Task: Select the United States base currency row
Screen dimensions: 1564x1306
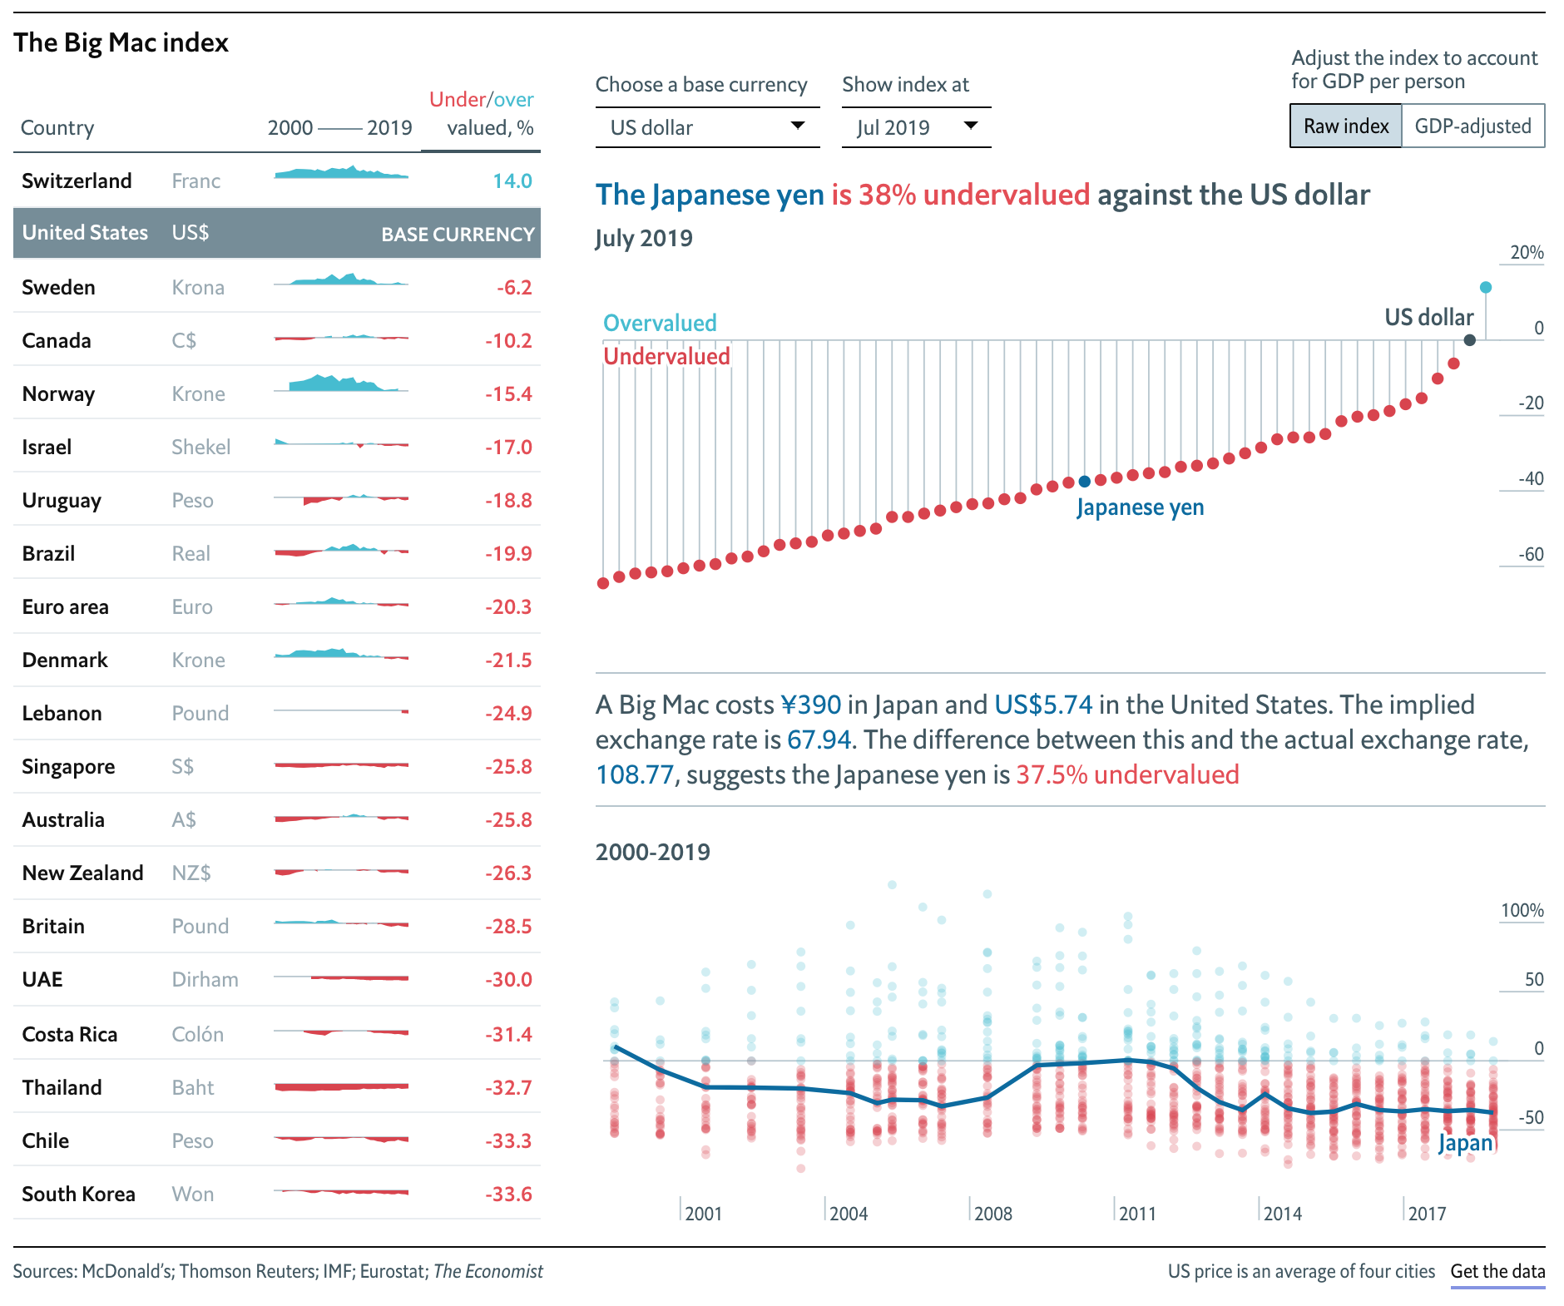Action: click(x=277, y=233)
